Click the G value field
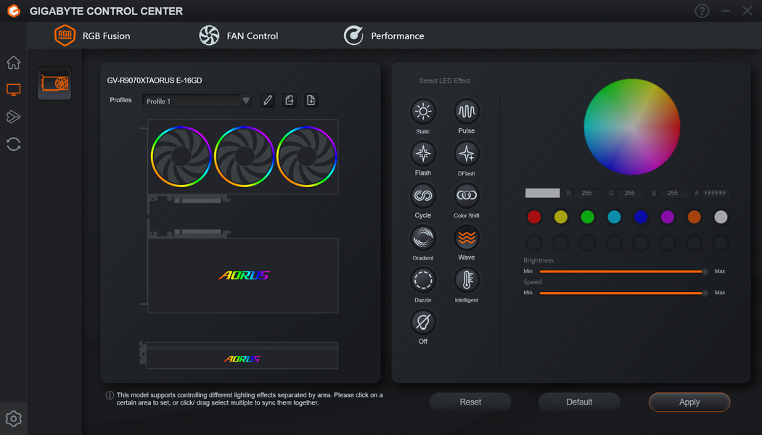The width and height of the screenshot is (762, 435). pos(629,194)
